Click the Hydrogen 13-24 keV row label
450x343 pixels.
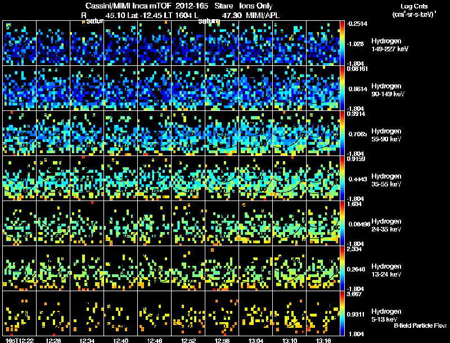pyautogui.click(x=386, y=270)
